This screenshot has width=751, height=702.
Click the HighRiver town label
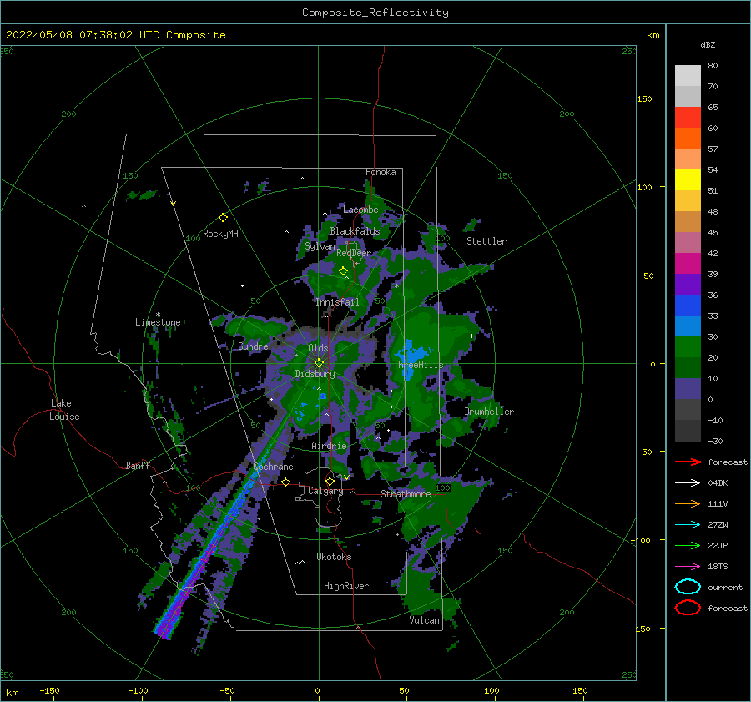coord(346,586)
